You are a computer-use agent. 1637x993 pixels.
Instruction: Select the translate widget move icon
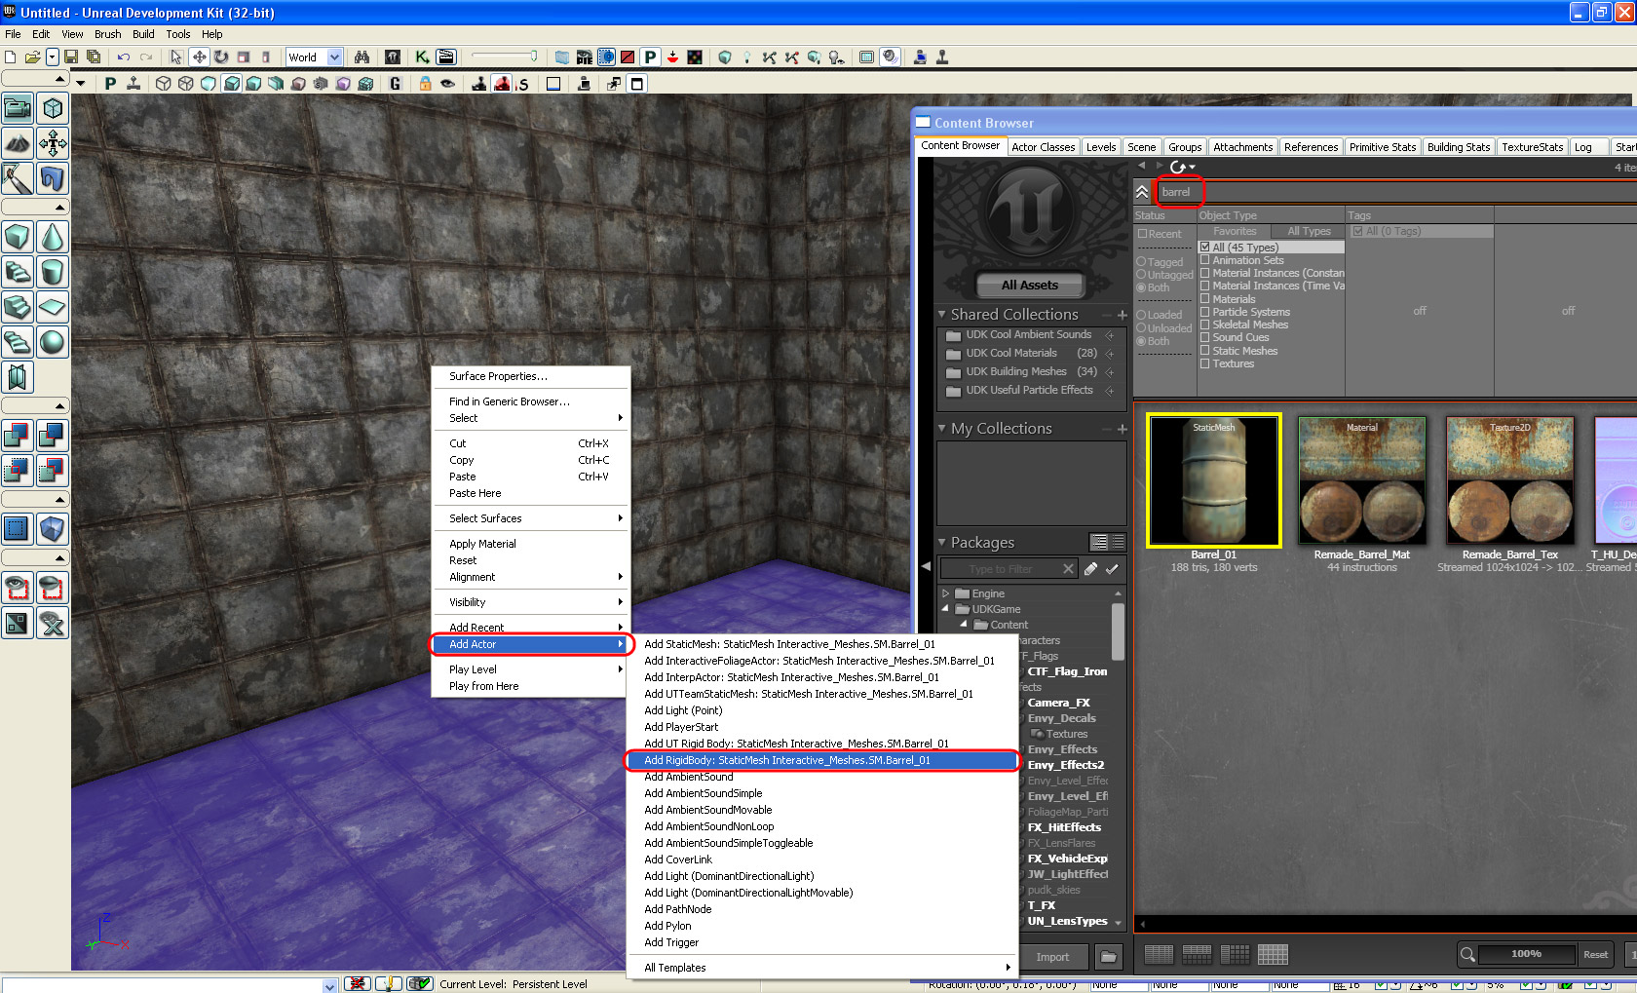[199, 57]
